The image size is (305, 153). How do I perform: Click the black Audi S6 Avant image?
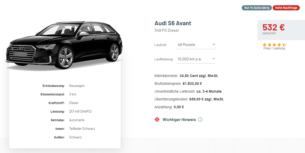64,45
